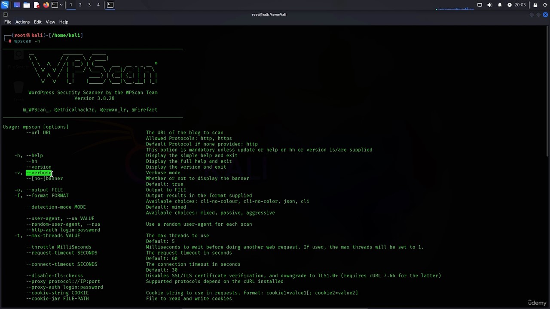
Task: Switch to workspace 2
Action: (80, 5)
